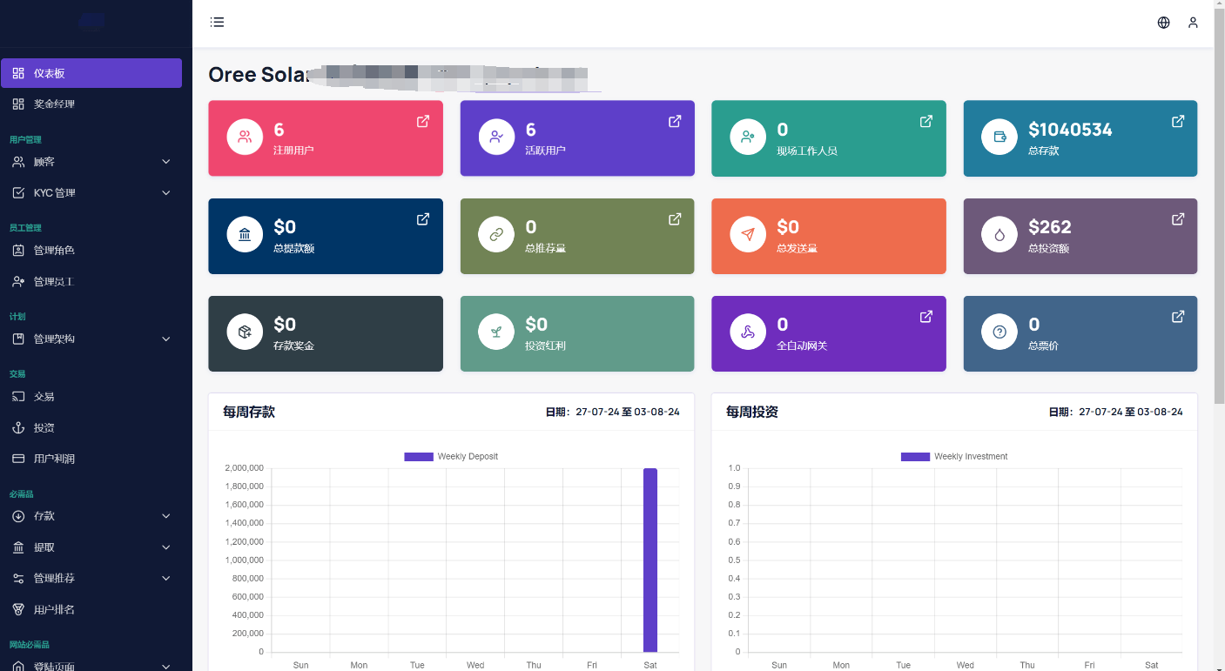Open external link on 全自动网关 card

coord(926,317)
